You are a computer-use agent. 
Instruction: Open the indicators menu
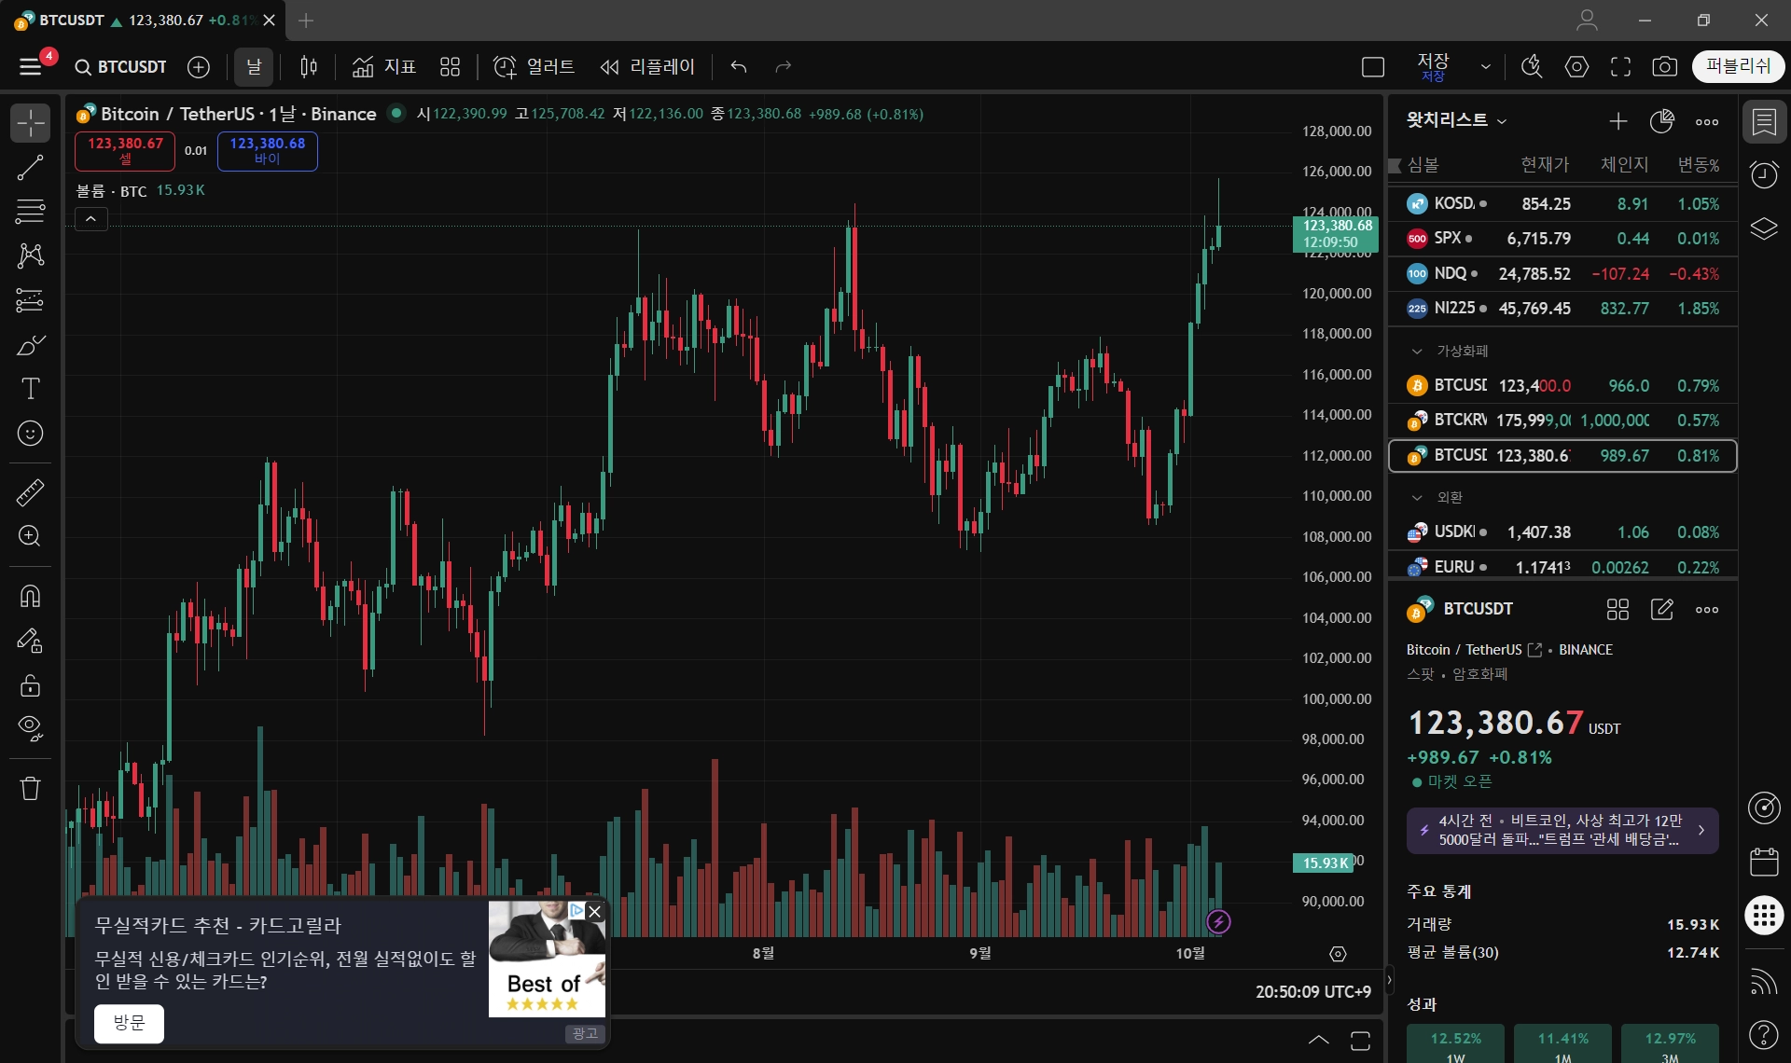[x=383, y=66]
